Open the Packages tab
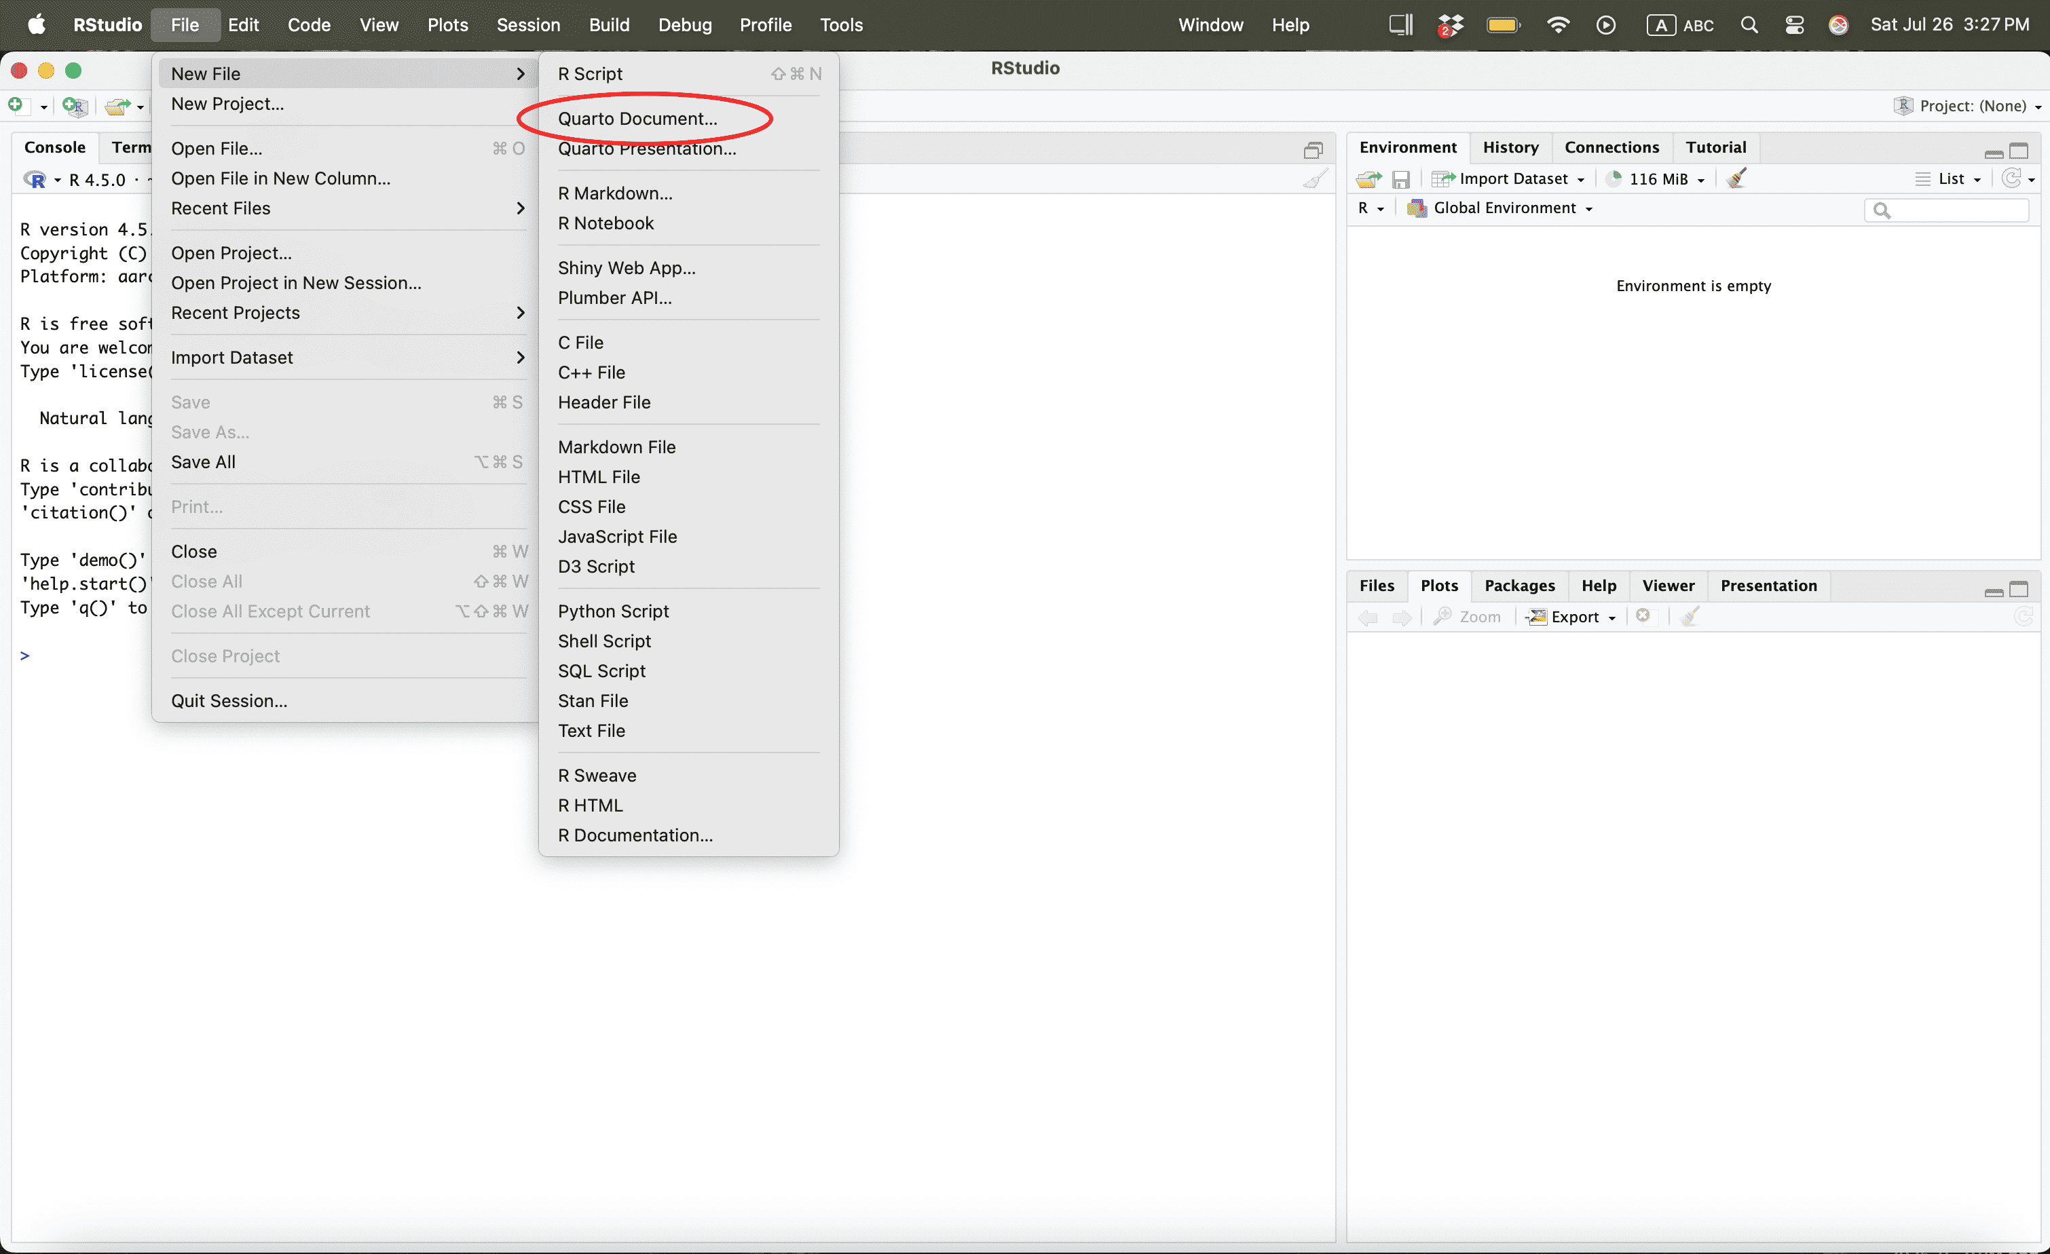2050x1254 pixels. (1519, 586)
